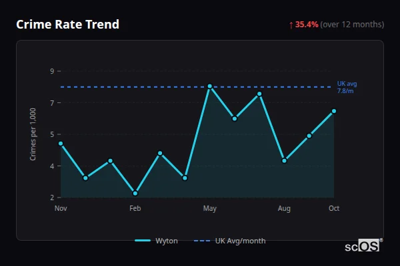Screen dimensions: 400x266
Task: Click the y-axis tick label '9'
Action: click(52, 71)
